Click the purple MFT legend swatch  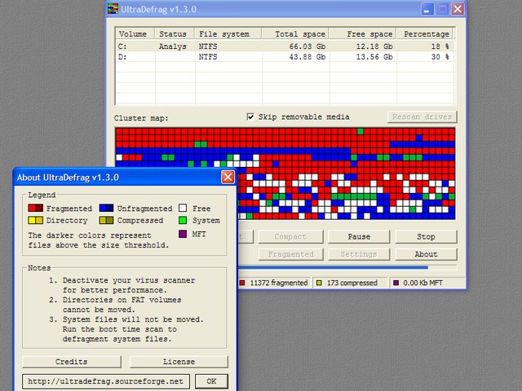point(183,234)
